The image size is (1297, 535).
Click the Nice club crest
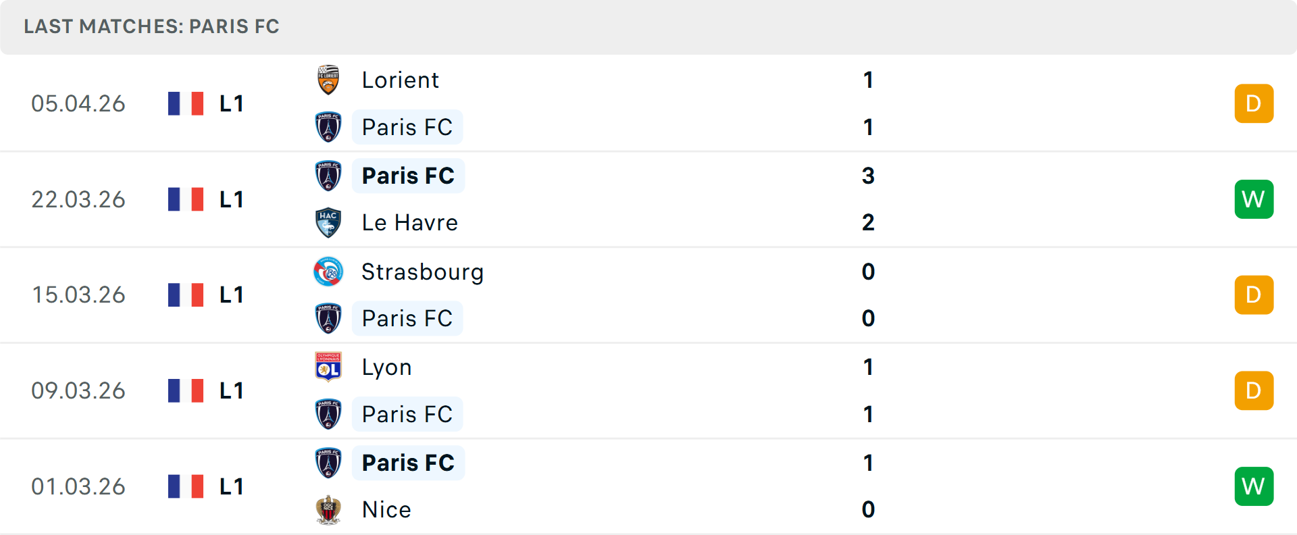[x=328, y=509]
